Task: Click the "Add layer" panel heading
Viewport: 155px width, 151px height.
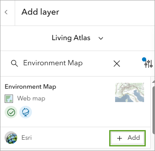Action: [x=40, y=12]
